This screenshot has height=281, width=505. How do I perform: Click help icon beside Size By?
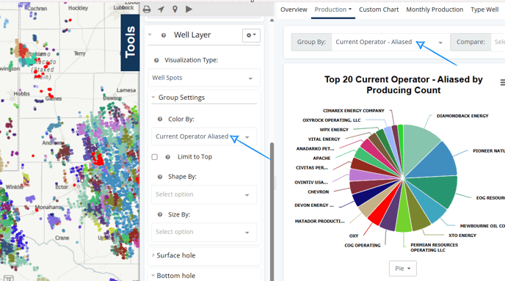tap(160, 214)
